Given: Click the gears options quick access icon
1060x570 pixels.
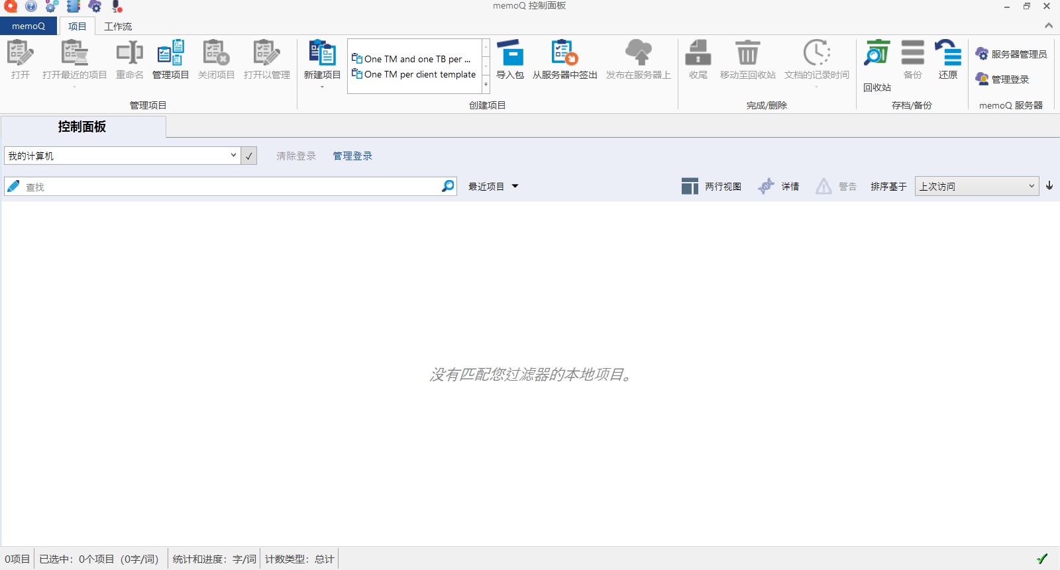Looking at the screenshot, I should [52, 7].
